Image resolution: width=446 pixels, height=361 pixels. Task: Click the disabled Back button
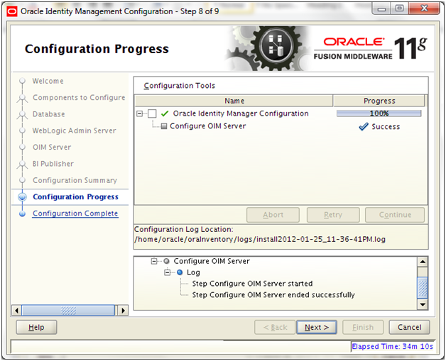[x=275, y=327]
